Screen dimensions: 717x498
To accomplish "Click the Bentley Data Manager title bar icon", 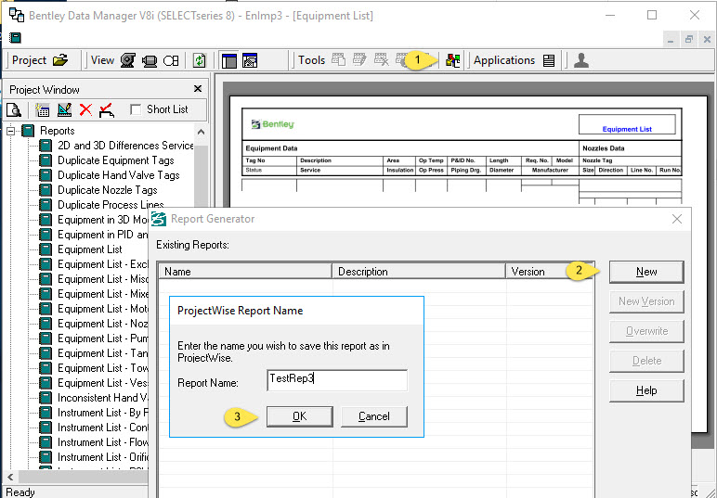I will [x=17, y=16].
